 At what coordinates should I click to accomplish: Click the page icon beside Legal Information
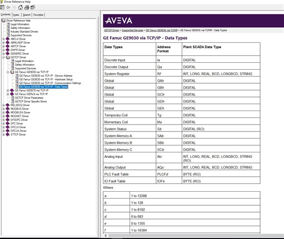[8, 24]
